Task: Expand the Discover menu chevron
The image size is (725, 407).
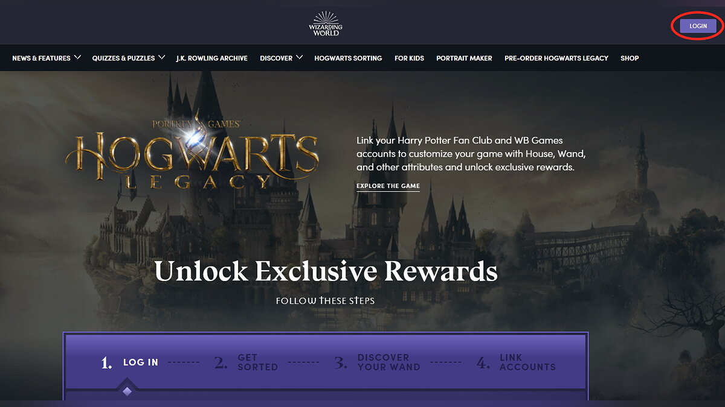Action: [299, 58]
